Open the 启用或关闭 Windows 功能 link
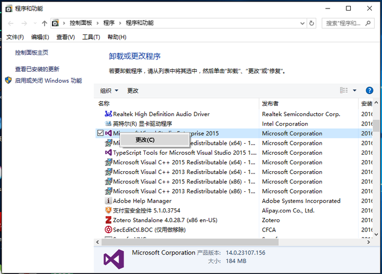The width and height of the screenshot is (382, 274). (48, 81)
